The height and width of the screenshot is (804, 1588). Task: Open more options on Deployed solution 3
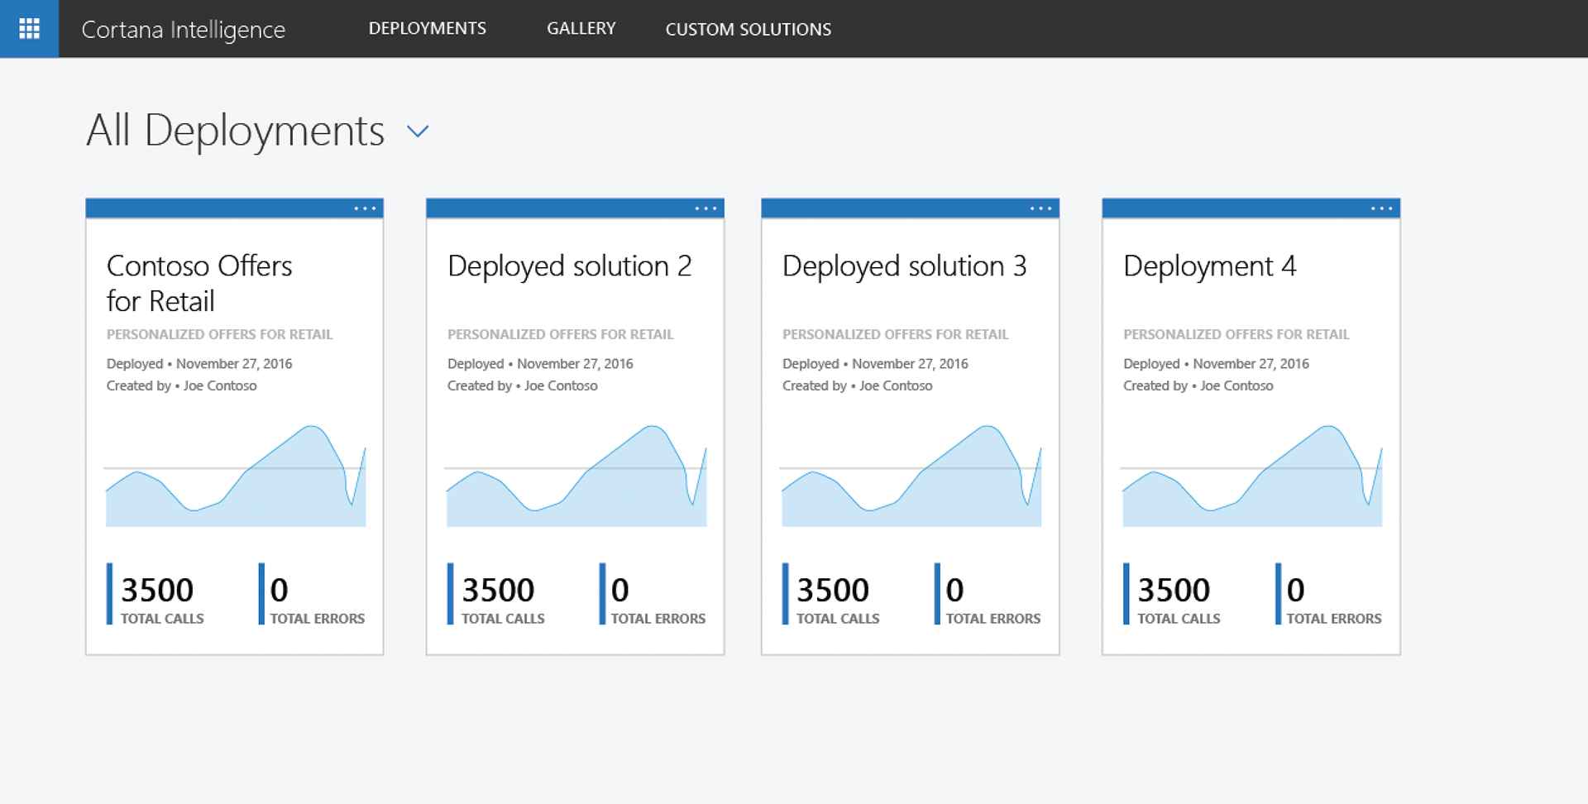(1040, 208)
